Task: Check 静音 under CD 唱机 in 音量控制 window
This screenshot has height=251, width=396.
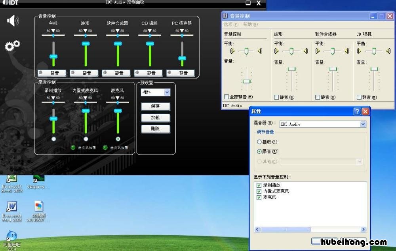Action: coord(359,97)
